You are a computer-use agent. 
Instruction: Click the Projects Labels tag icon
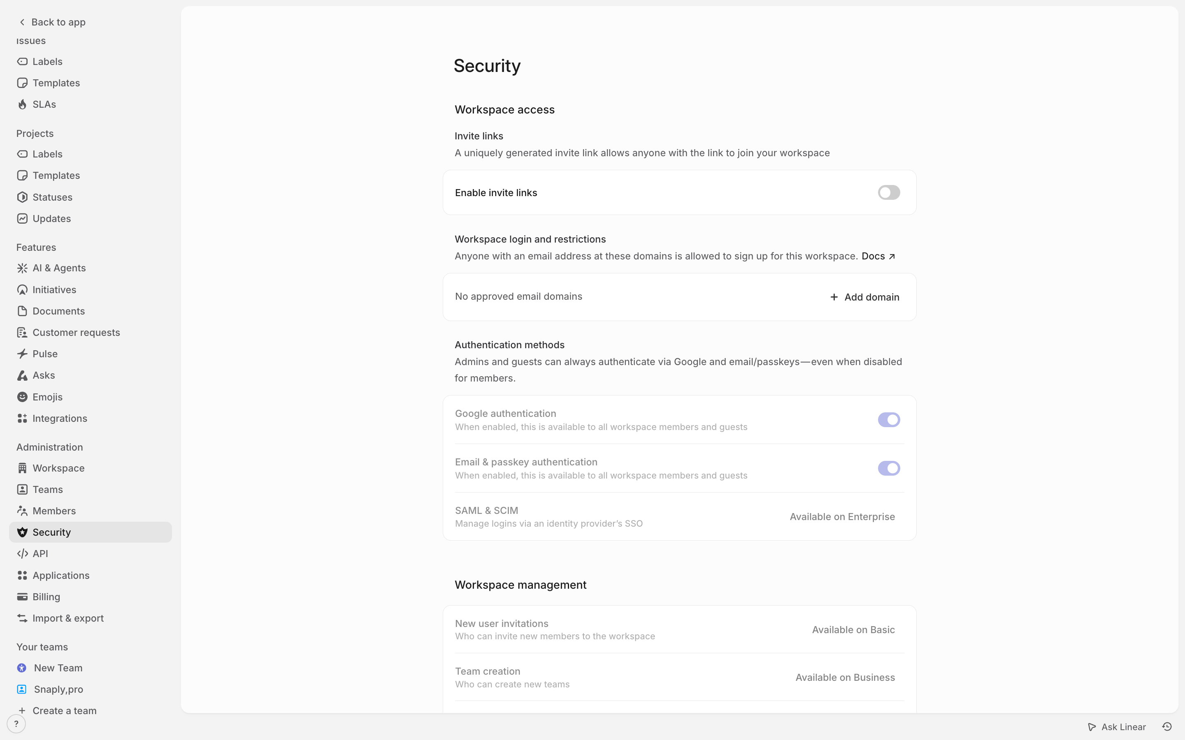point(22,154)
